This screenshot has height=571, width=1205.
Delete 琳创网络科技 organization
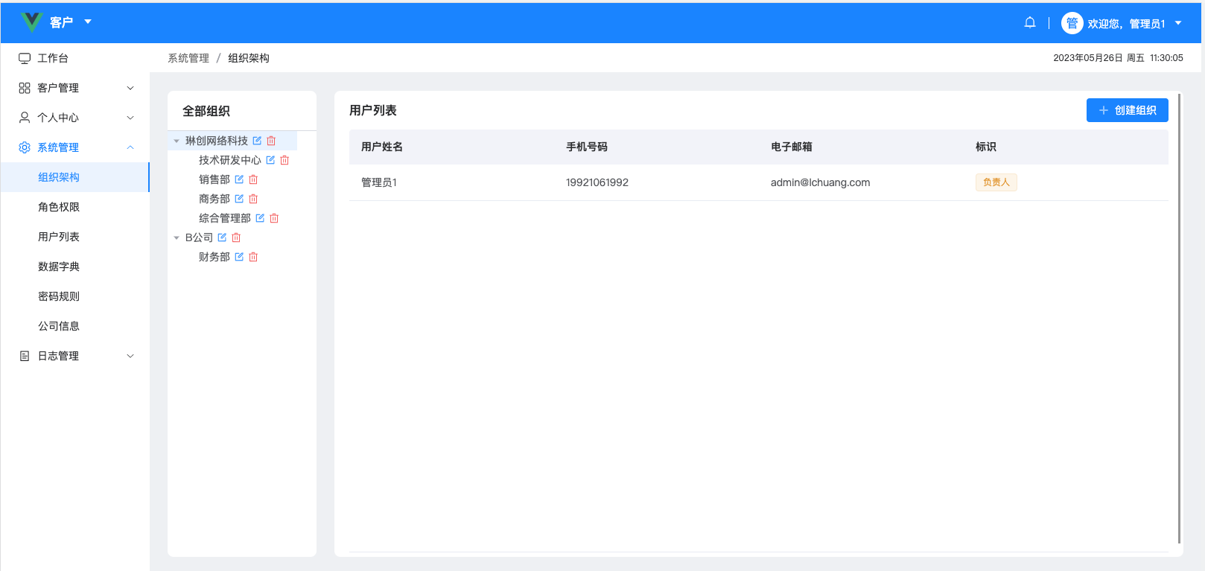point(271,141)
